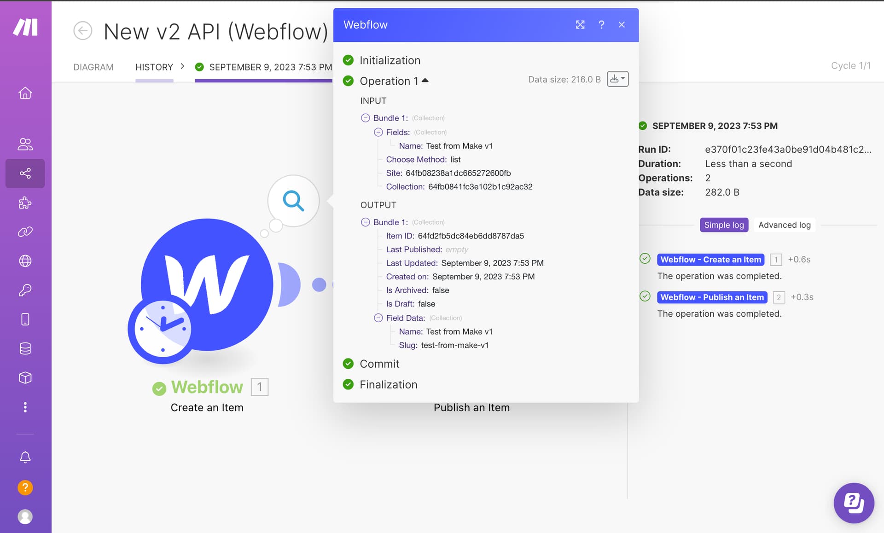This screenshot has width=884, height=533.
Task: Open the More (three dots) sidebar menu
Action: point(25,407)
